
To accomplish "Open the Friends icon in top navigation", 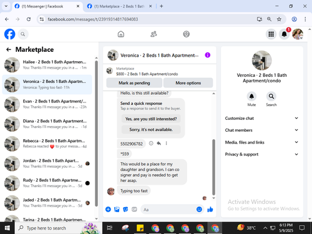I will pos(154,34).
